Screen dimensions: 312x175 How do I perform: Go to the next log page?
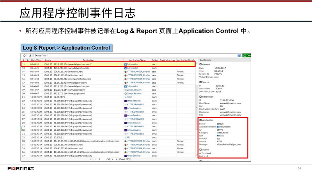click(x=112, y=159)
